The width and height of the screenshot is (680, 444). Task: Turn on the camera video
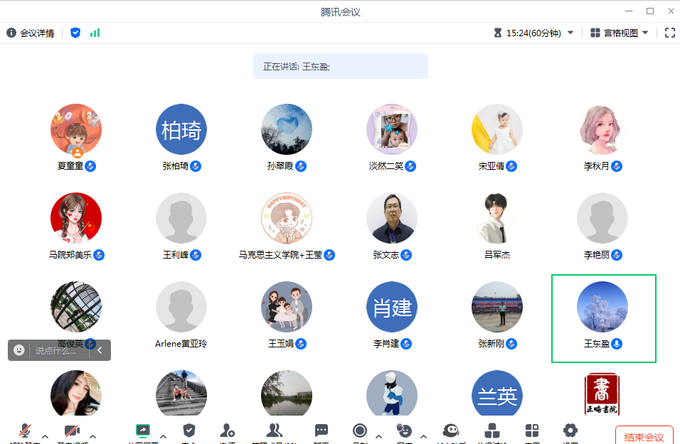click(x=71, y=432)
